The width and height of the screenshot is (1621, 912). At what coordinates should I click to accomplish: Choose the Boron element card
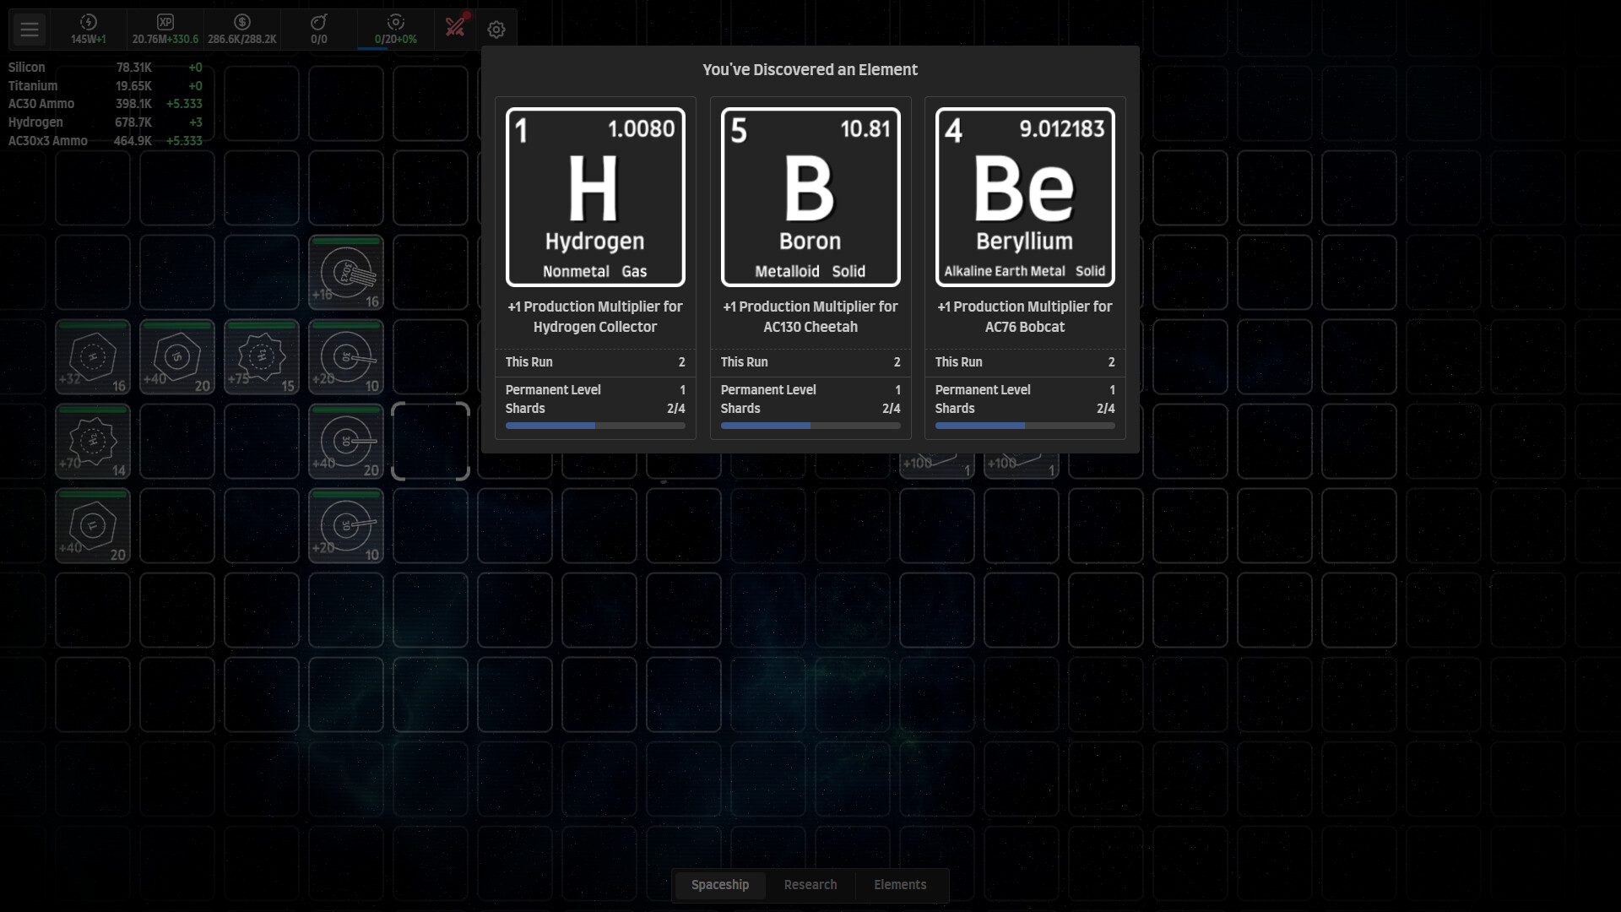pyautogui.click(x=810, y=197)
